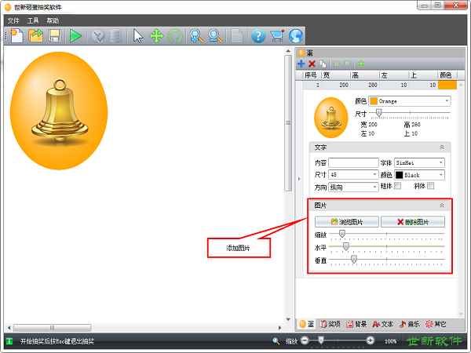
Task: Open help with the question mark icon
Action: tap(258, 36)
